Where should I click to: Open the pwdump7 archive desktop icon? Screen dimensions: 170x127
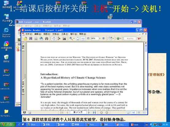pyautogui.click(x=6, y=72)
